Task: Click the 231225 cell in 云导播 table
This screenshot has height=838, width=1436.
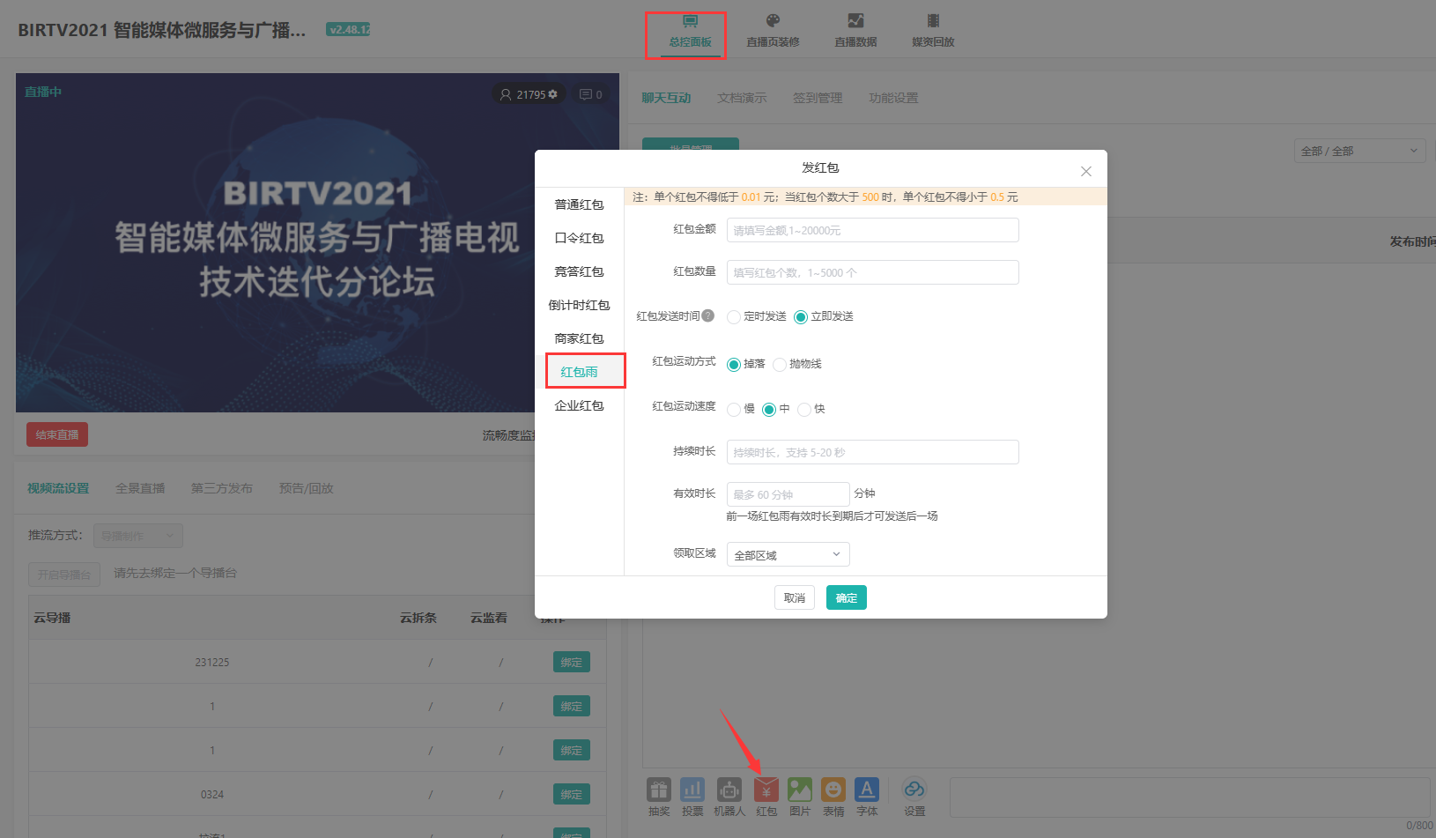Action: [x=212, y=662]
